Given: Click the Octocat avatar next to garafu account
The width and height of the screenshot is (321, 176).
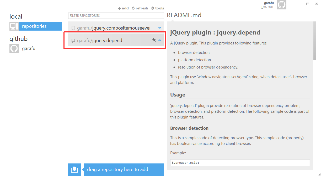Looking at the screenshot, I should pos(14,48).
